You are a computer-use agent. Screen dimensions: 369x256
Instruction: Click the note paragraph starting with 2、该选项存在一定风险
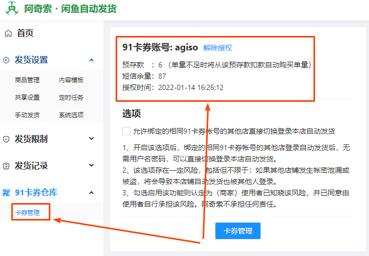click(x=236, y=176)
